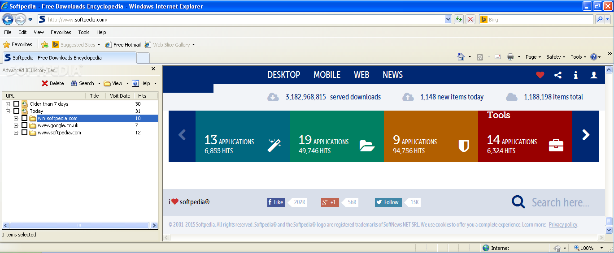
Task: Click the user profile icon on Softpedia header
Action: click(x=594, y=75)
